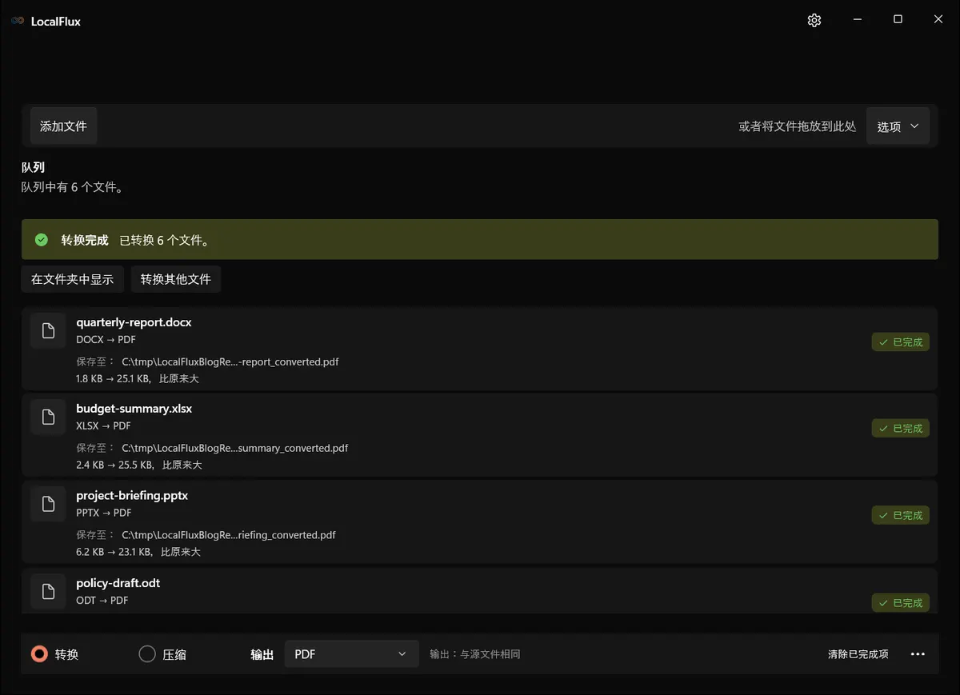
Task: Click the 已完成 badge for budget-summary.xlsx
Action: click(901, 429)
